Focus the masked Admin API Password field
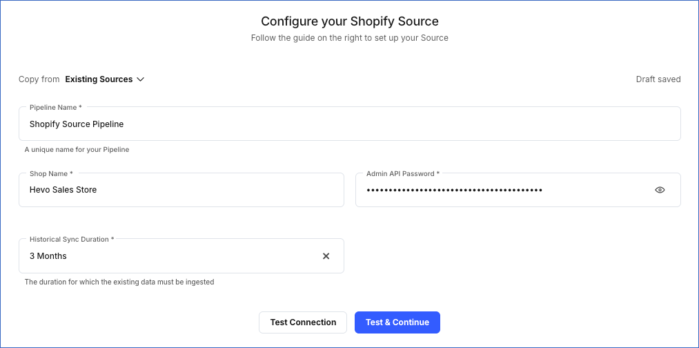The image size is (699, 348). coord(497,190)
